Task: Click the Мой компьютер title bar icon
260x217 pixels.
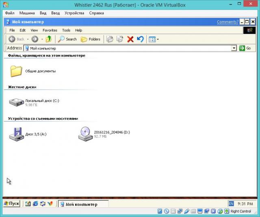Action: pyautogui.click(x=8, y=22)
